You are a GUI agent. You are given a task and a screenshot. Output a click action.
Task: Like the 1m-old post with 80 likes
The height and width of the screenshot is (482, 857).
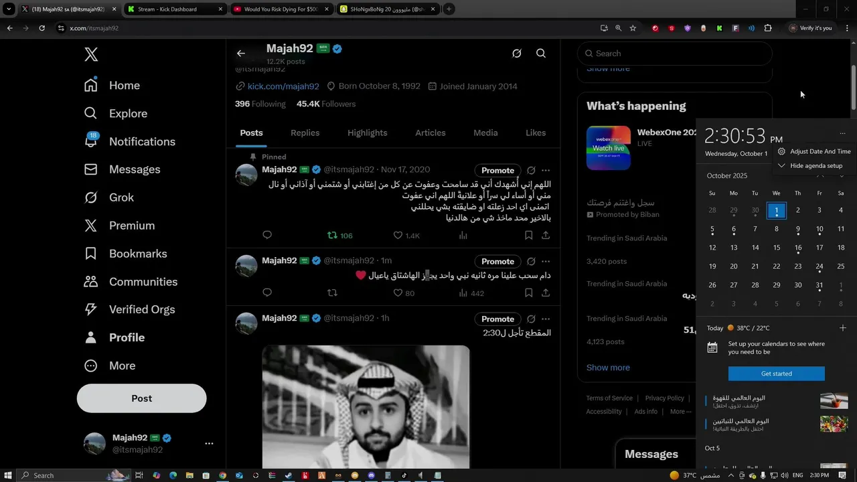404,293
